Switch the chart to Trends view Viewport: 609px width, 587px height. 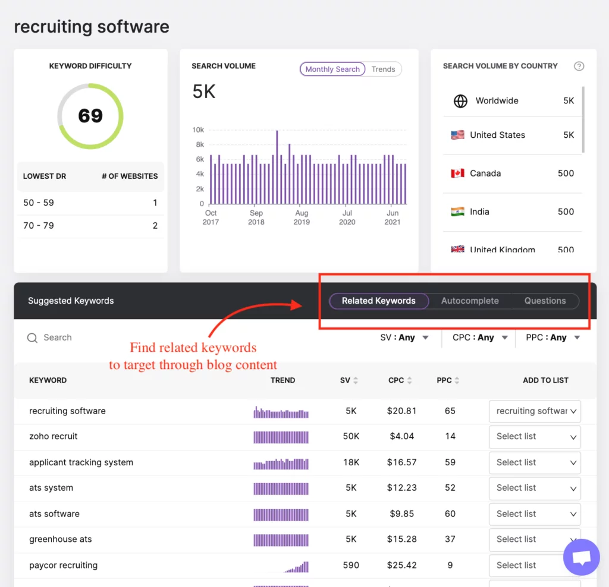(383, 69)
